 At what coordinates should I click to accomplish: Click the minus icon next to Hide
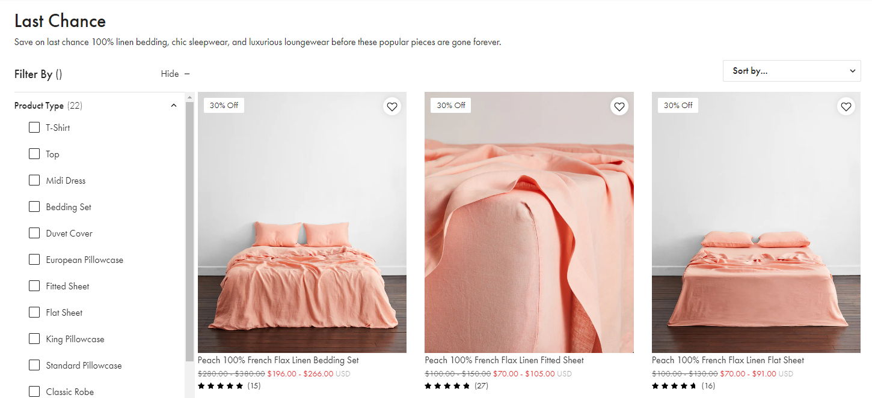tap(187, 74)
